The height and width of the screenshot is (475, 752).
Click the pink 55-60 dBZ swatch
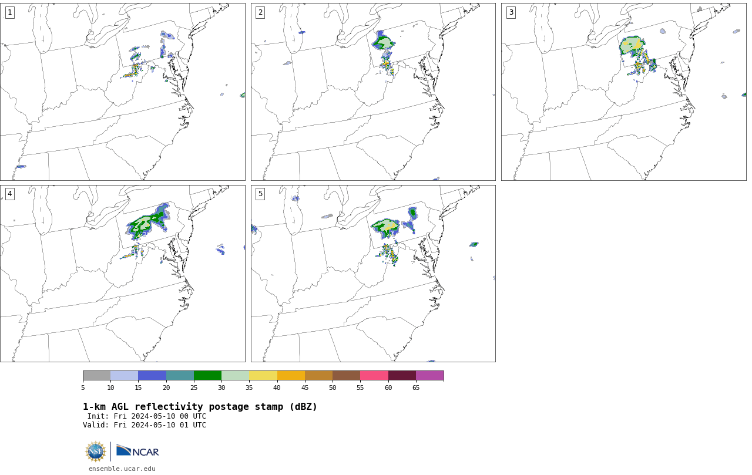point(374,376)
